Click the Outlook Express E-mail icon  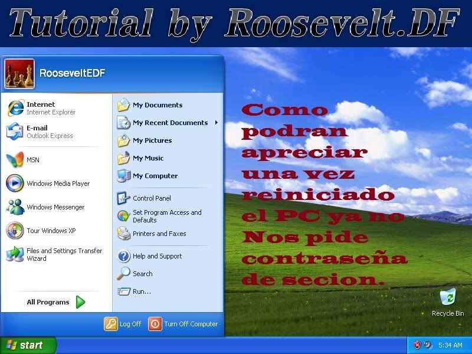[15, 131]
